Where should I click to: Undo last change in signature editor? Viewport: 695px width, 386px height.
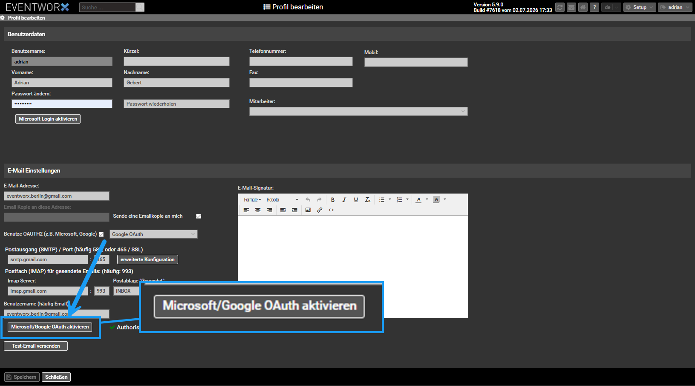(x=308, y=199)
